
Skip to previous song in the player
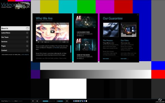33,101
